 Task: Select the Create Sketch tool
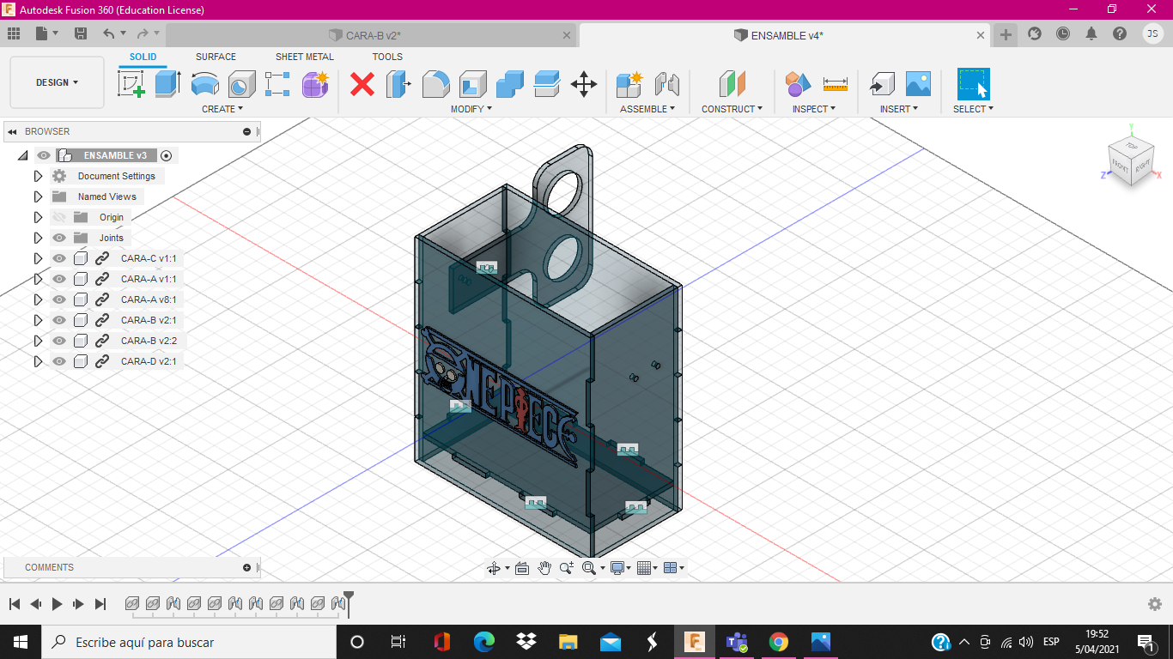[x=131, y=84]
